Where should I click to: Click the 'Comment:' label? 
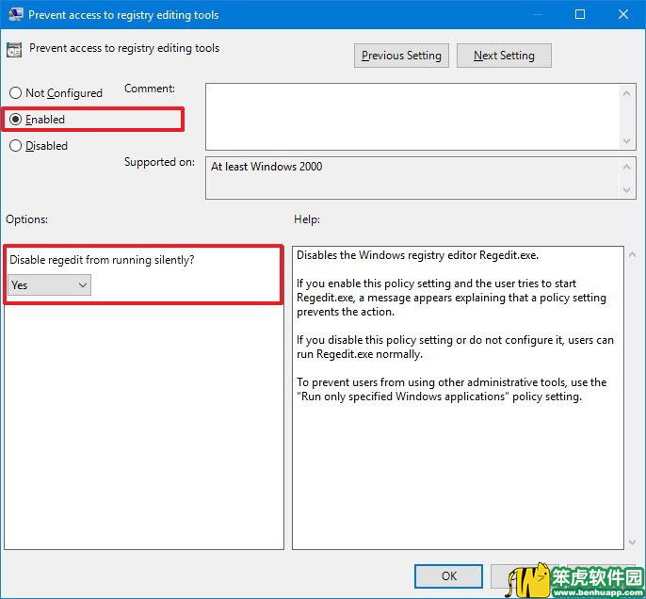[x=150, y=89]
